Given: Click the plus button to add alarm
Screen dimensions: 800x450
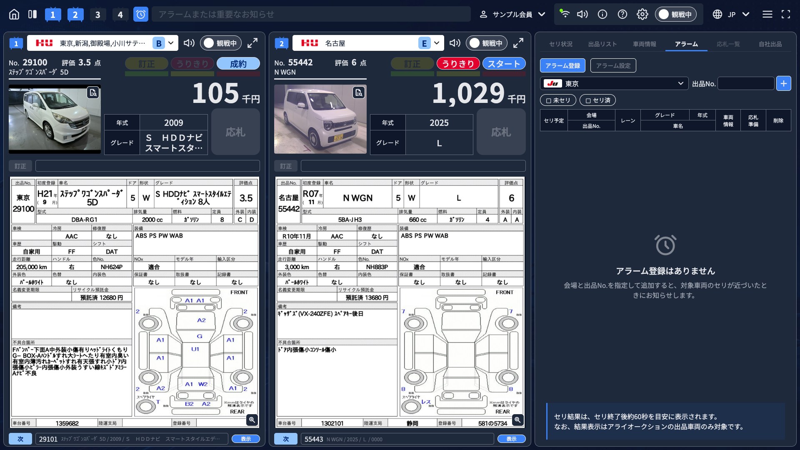Looking at the screenshot, I should click(x=784, y=83).
